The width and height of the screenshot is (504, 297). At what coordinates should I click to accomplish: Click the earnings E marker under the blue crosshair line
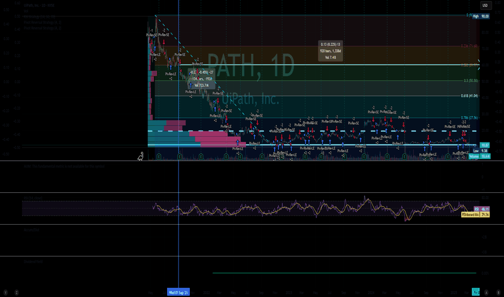coord(179,157)
